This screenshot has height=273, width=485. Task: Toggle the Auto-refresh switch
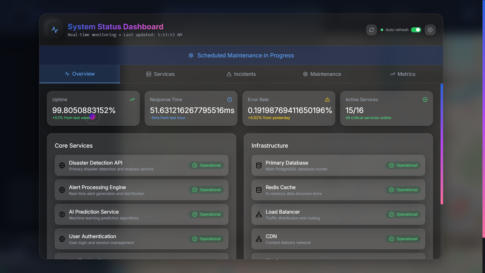[x=416, y=30]
